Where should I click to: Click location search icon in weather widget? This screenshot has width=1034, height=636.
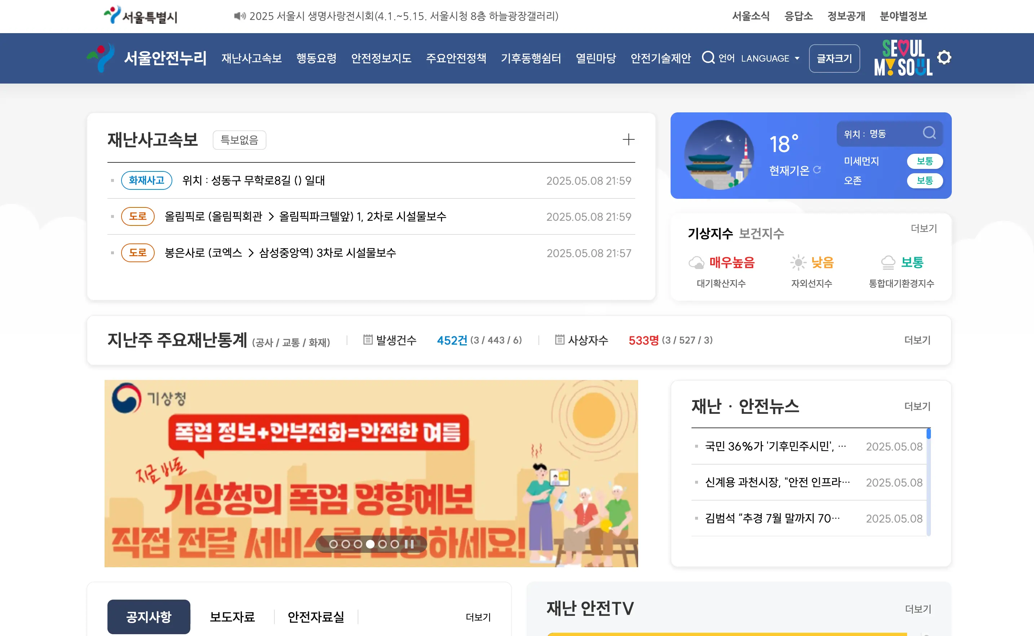tap(929, 133)
